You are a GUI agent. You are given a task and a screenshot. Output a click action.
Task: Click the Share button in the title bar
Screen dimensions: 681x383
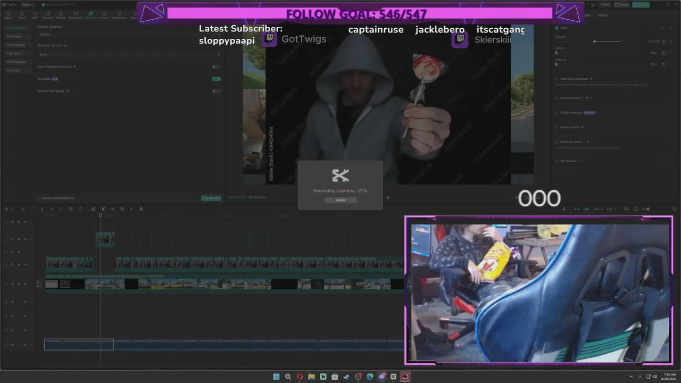(623, 4)
